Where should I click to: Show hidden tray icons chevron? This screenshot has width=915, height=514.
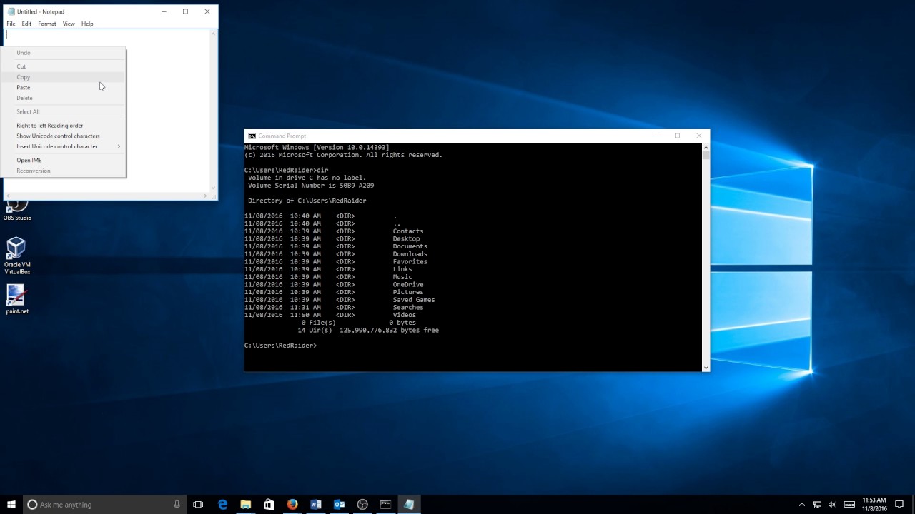801,504
